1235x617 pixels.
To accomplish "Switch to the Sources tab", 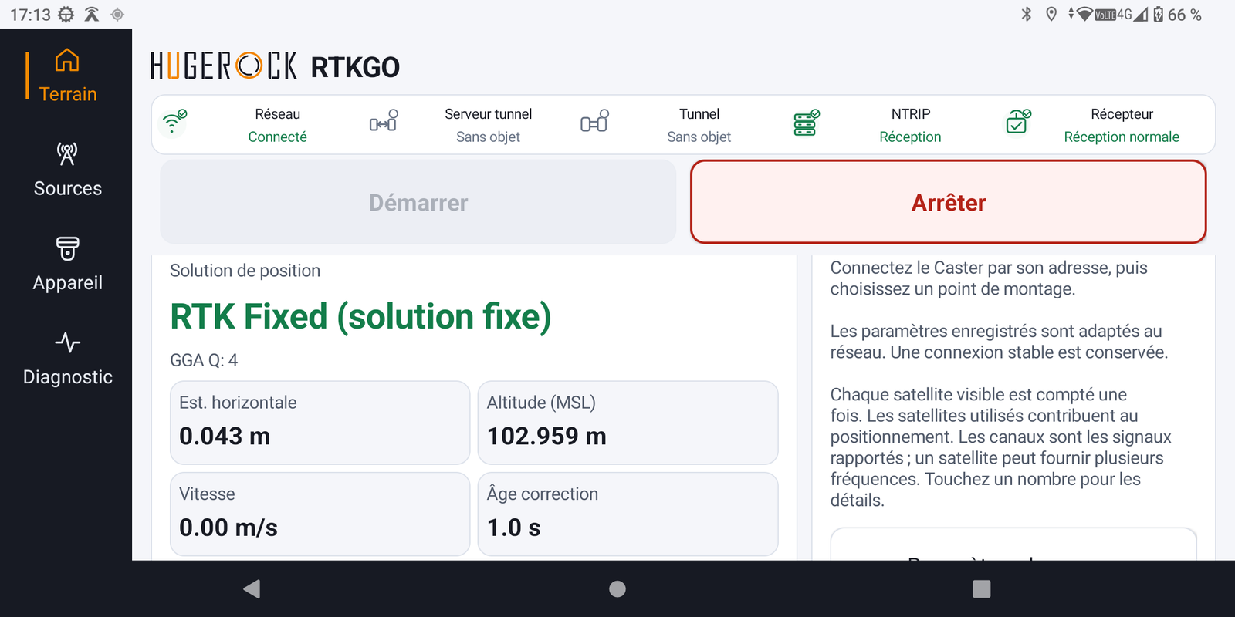I will pyautogui.click(x=67, y=170).
